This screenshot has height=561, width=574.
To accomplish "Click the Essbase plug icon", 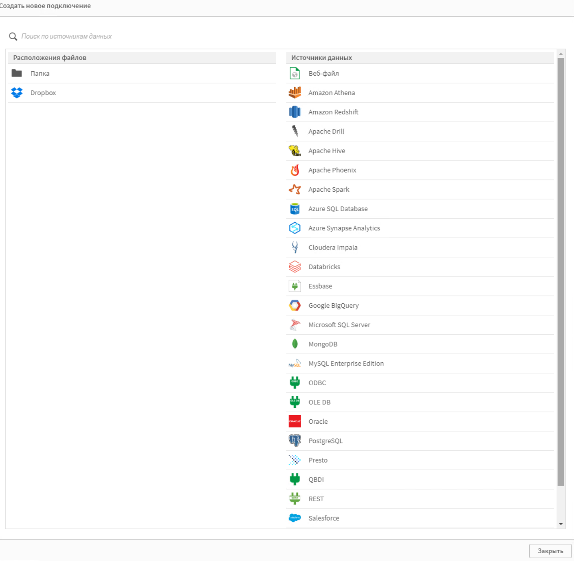I will 295,286.
